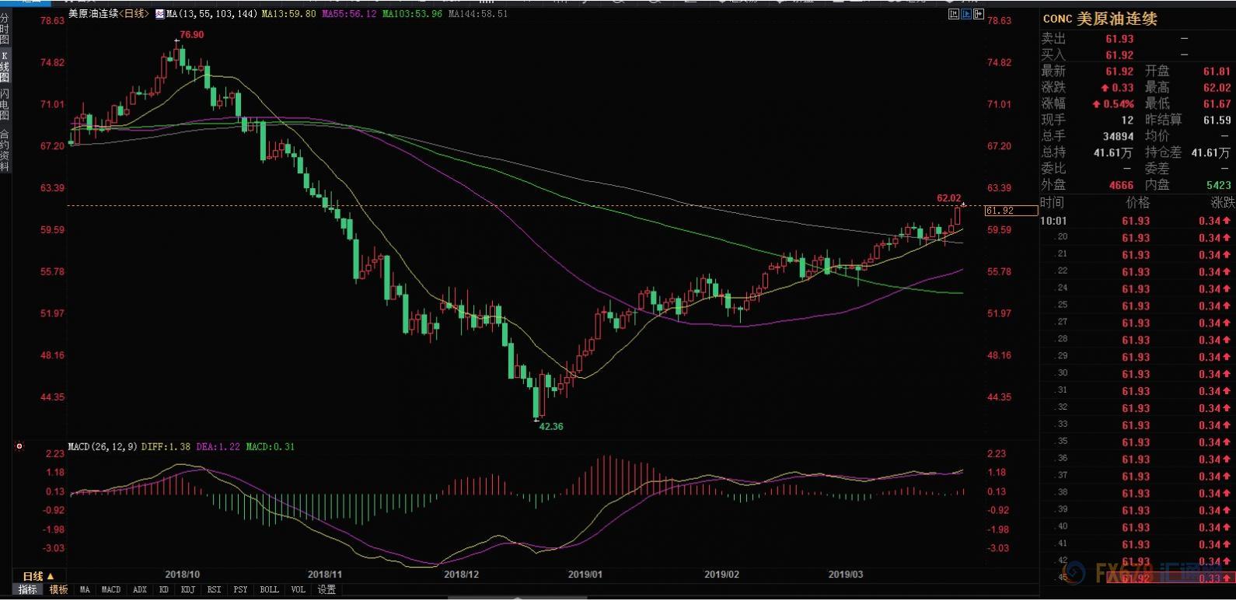Viewport: 1236px width, 601px height.
Task: Select the 指标 tab
Action: pyautogui.click(x=27, y=590)
